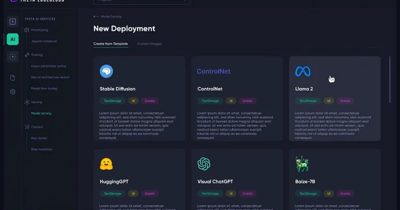400x210 pixels.
Task: Click Text2image tag on Visual ChatGPT card
Action: coord(210,193)
